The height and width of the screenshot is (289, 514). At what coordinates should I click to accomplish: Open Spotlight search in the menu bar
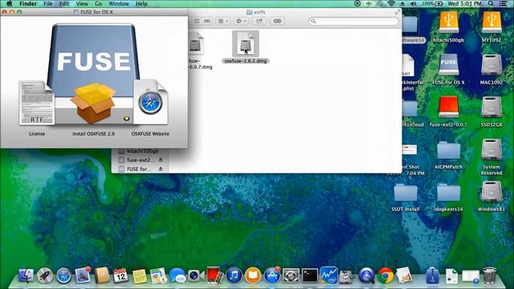(491, 3)
